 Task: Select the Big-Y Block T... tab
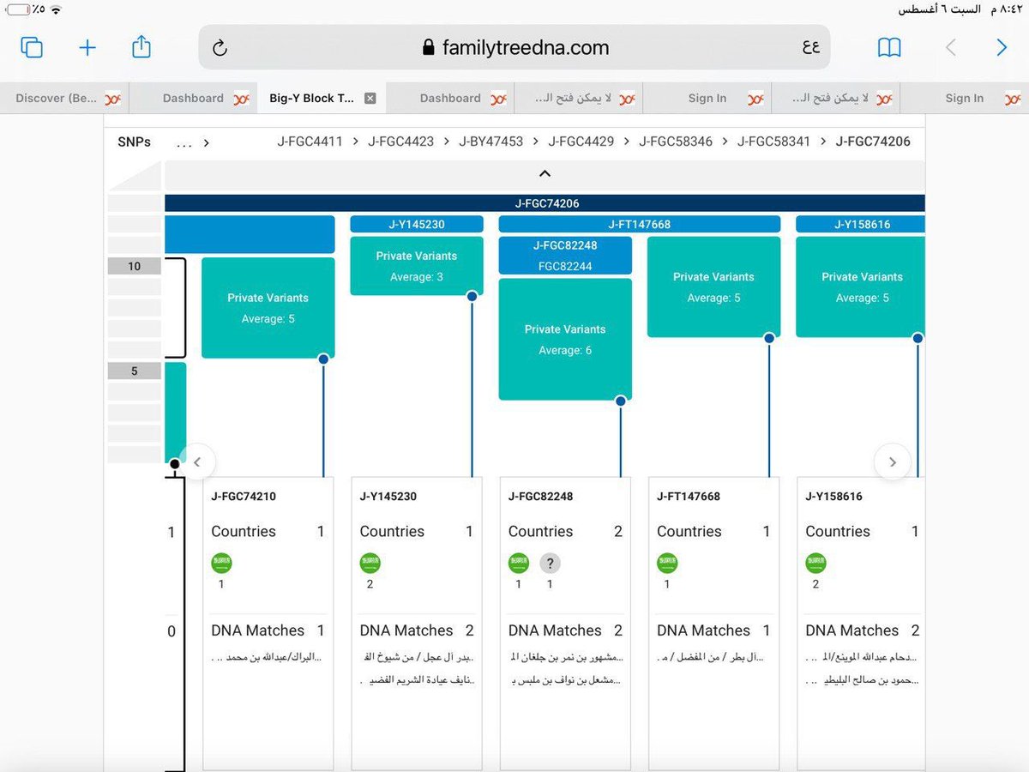(322, 99)
